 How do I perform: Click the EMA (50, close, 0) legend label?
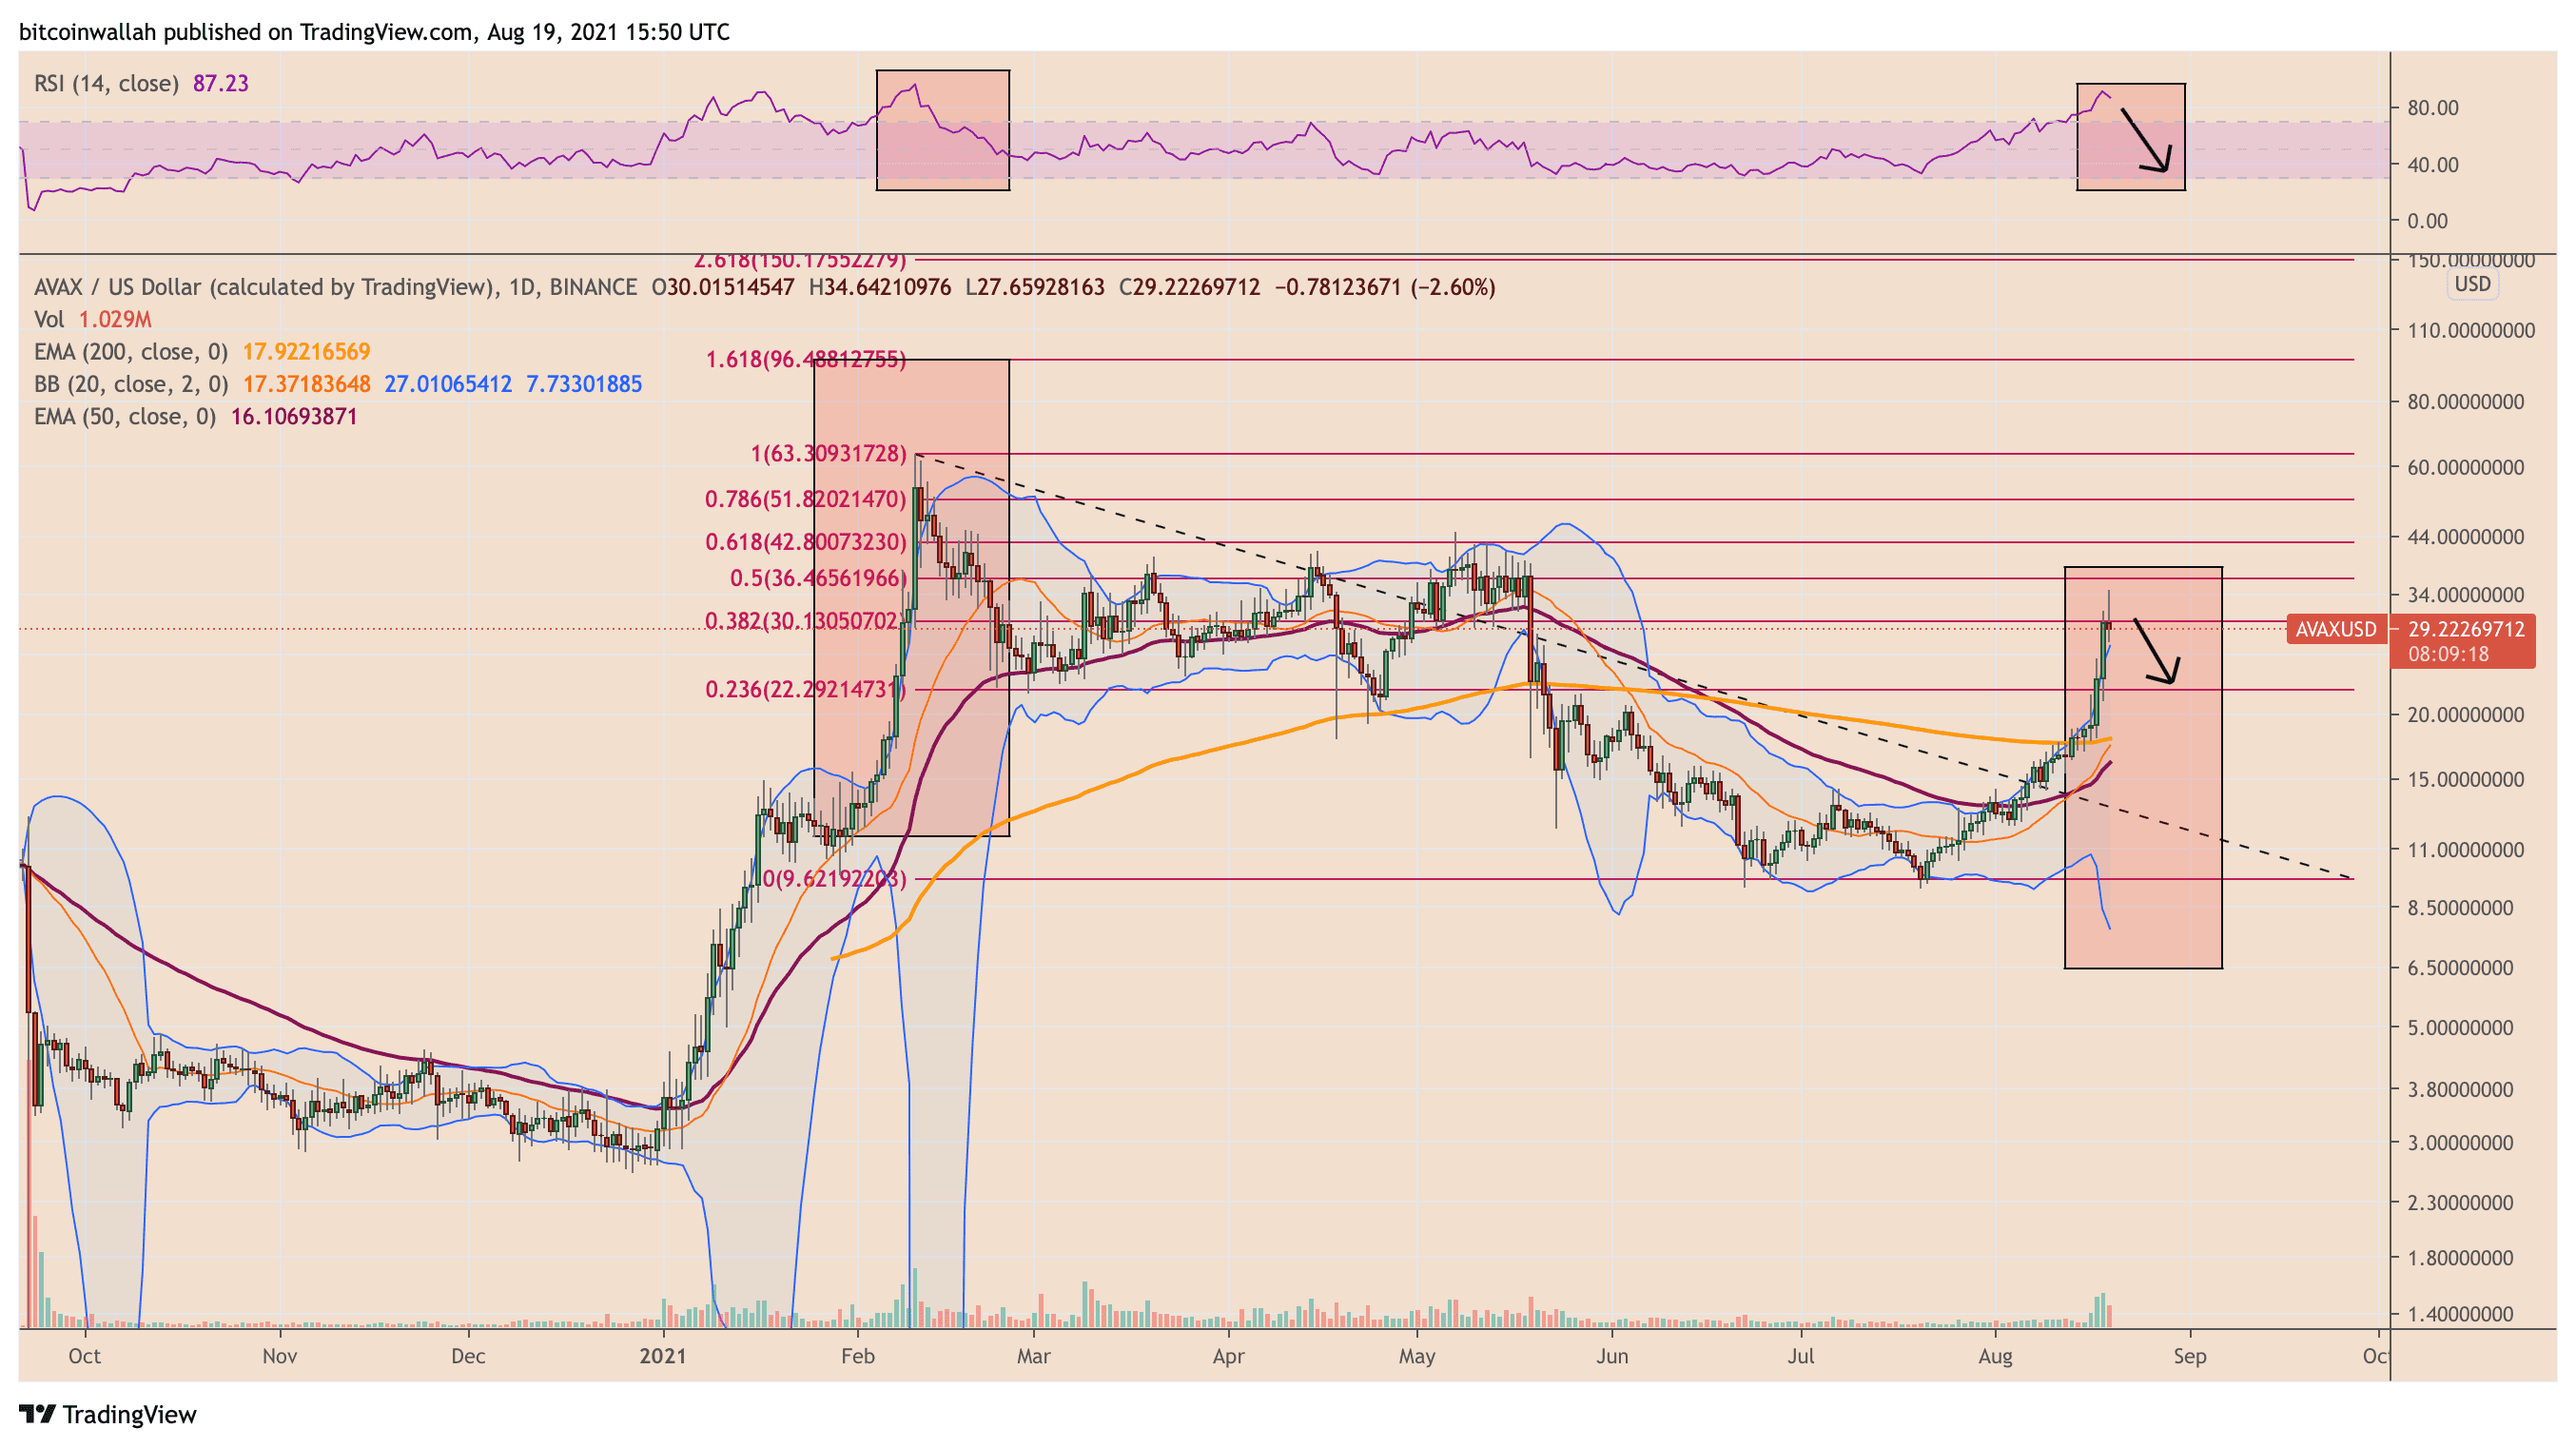pos(125,416)
